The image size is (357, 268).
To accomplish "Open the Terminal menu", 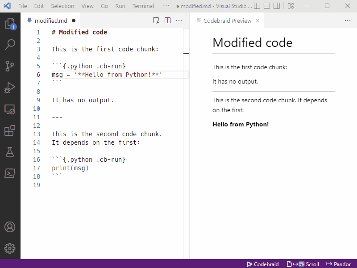I will [143, 6].
